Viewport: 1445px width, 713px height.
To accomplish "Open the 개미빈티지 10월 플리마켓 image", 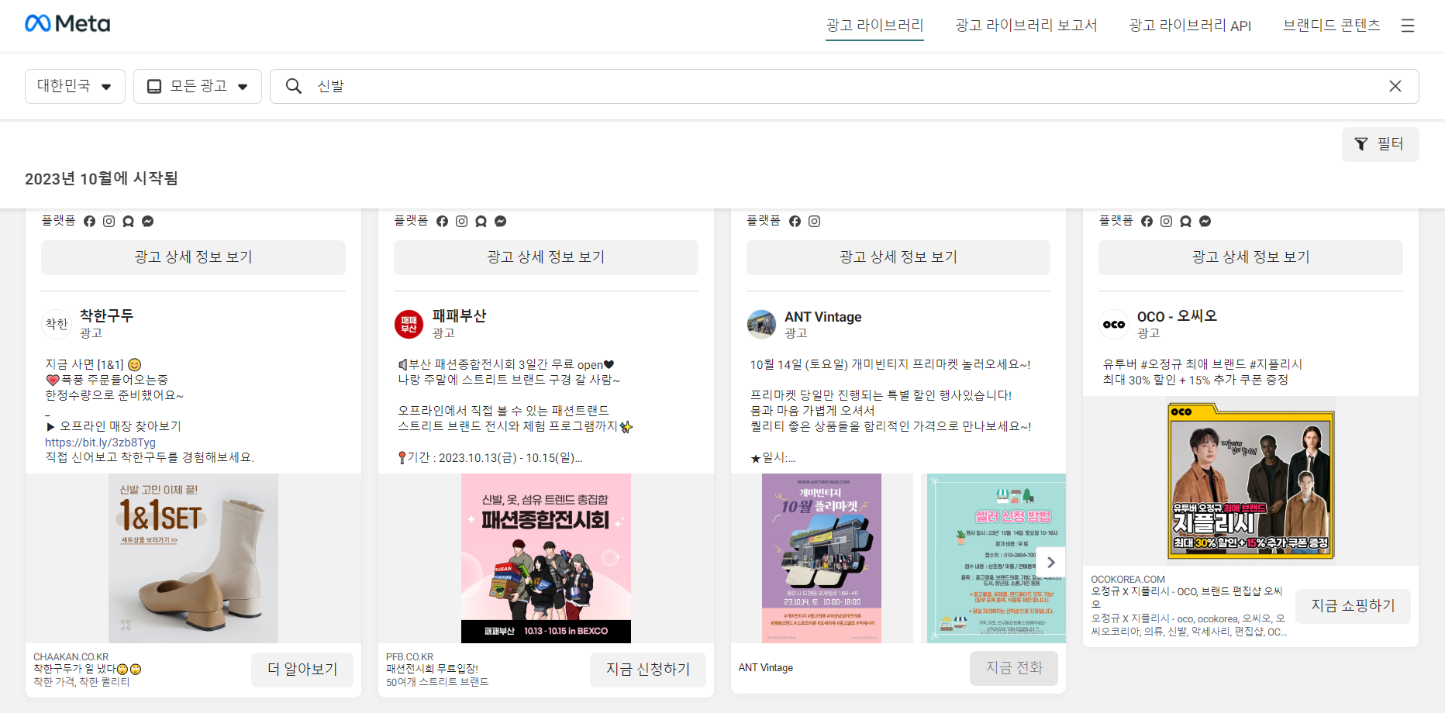I will pos(822,558).
